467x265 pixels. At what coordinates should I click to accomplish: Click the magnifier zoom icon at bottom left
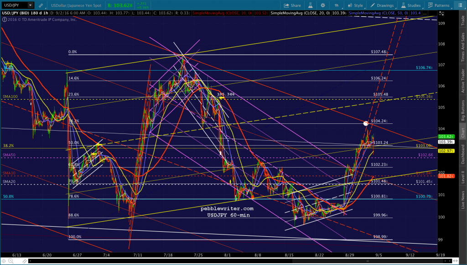11,261
